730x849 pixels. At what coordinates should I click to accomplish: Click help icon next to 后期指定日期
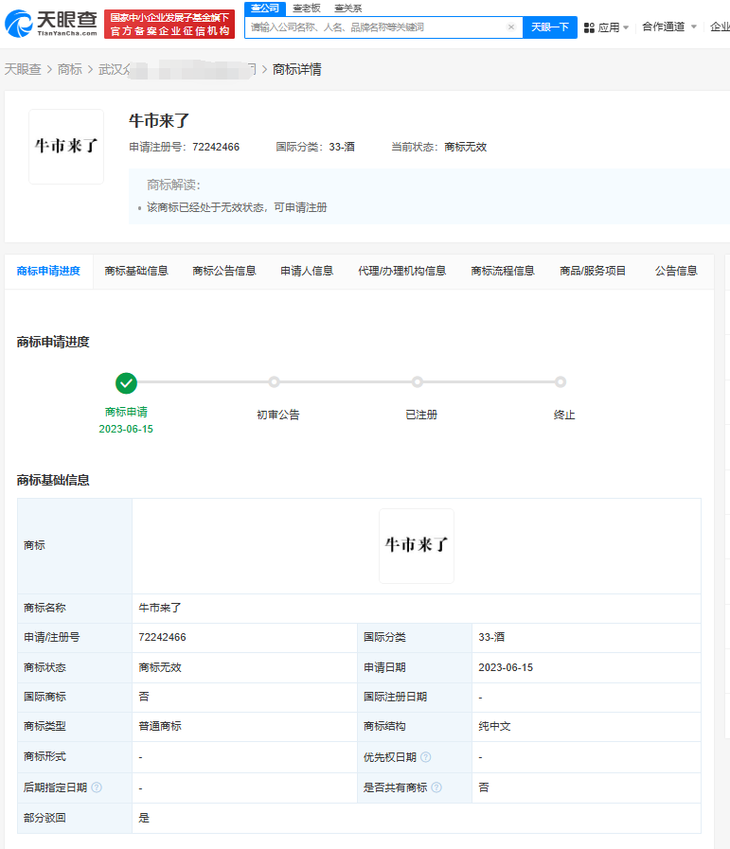[97, 787]
